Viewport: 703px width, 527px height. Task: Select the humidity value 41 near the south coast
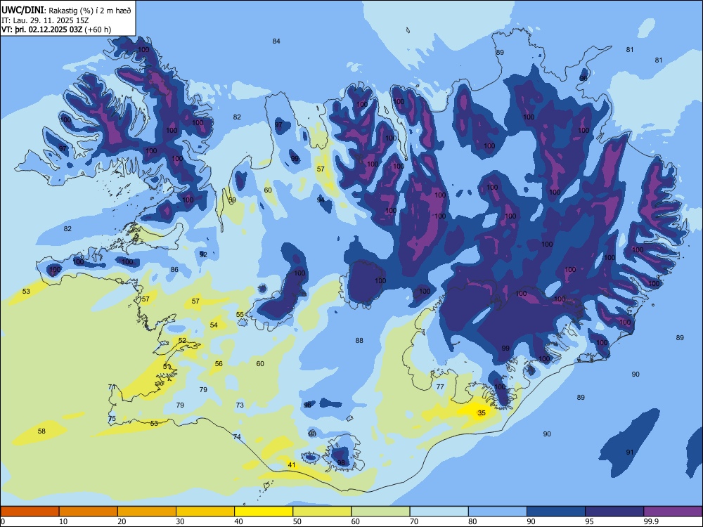(292, 464)
